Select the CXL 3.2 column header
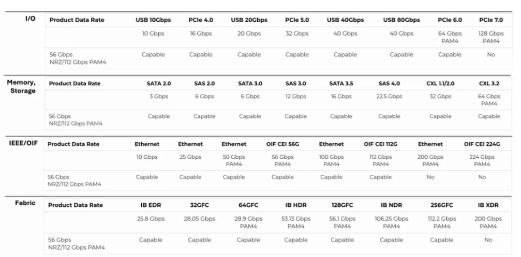Image resolution: width=521 pixels, height=257 pixels. (489, 84)
